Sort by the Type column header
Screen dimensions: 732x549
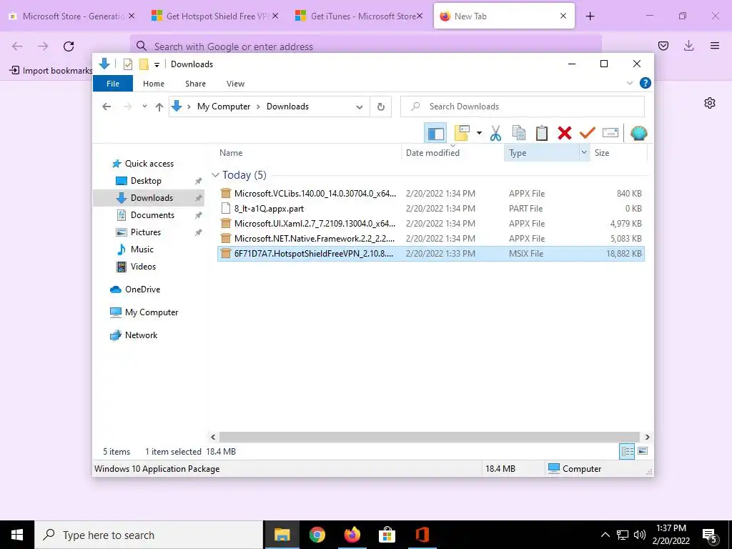(542, 153)
